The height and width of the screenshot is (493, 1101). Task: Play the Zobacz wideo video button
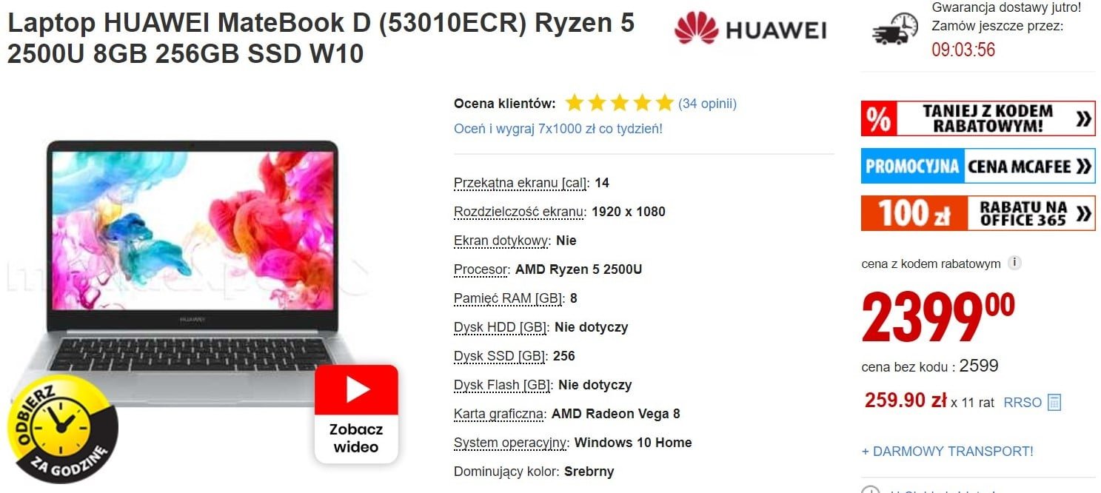[356, 415]
